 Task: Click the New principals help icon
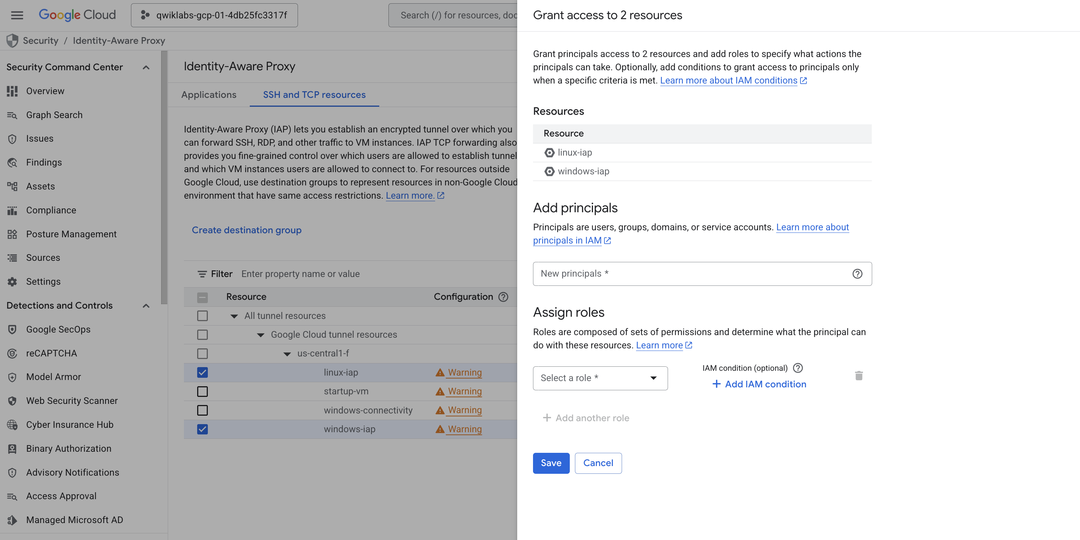point(857,274)
